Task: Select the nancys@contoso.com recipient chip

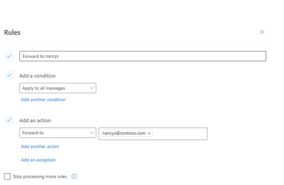Action: (124, 133)
